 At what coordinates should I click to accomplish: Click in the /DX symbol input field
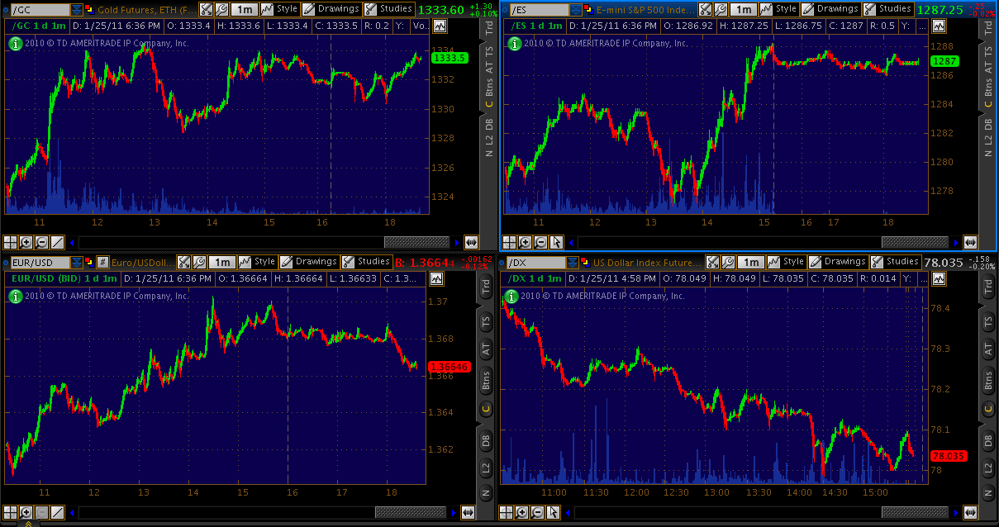pos(535,262)
